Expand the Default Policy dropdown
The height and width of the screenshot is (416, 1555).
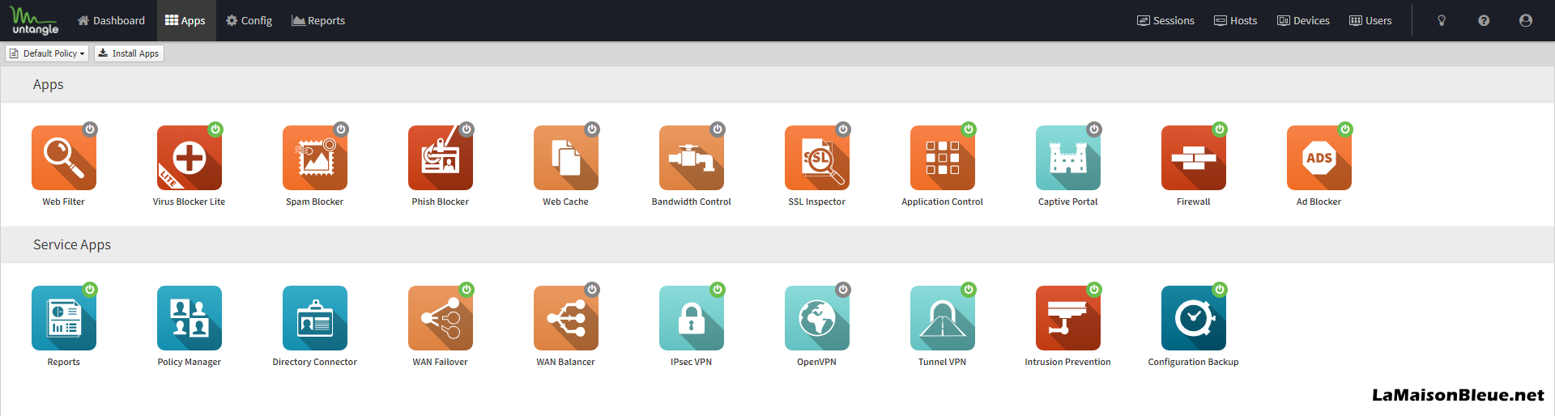point(47,53)
